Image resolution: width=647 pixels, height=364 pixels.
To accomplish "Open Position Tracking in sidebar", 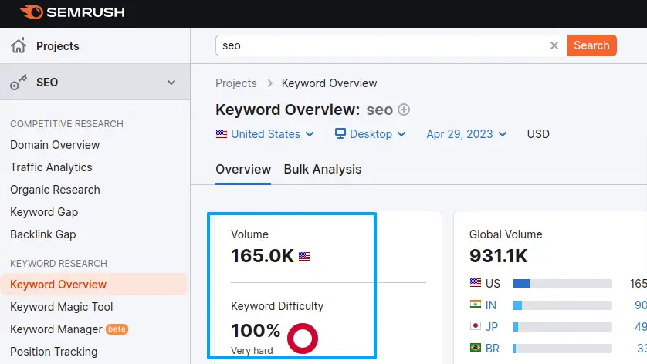I will click(x=53, y=352).
